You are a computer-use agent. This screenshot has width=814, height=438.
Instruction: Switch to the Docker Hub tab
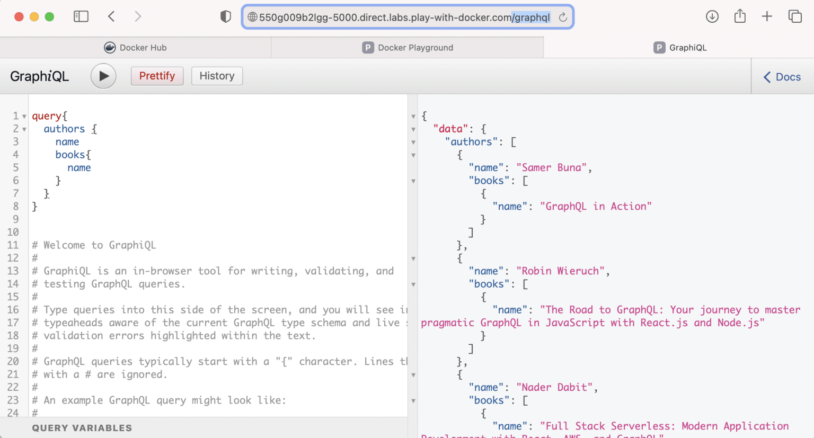tap(136, 48)
